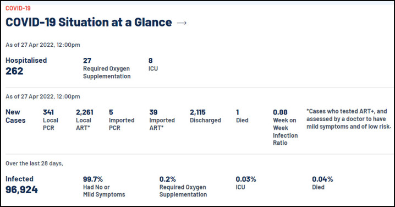The image size is (395, 207).
Task: Select the 0.03% ICU percentage
Action: (x=246, y=183)
